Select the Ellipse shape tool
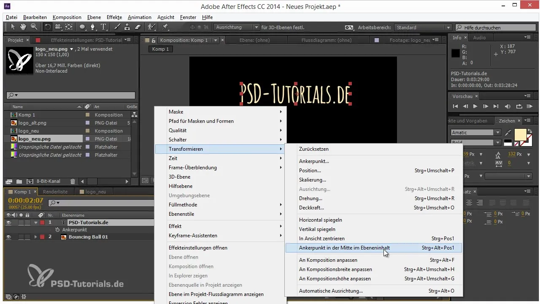This screenshot has width=540, height=304. [x=83, y=27]
